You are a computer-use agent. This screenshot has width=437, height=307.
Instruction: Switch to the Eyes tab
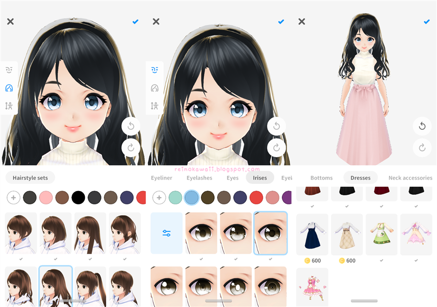pos(232,178)
